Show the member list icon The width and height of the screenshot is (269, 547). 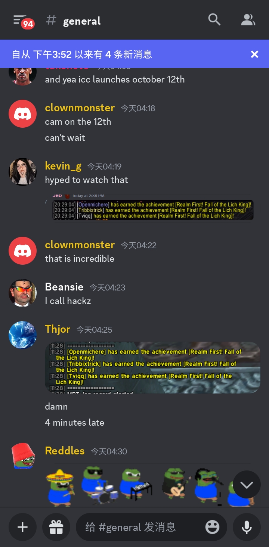[248, 20]
